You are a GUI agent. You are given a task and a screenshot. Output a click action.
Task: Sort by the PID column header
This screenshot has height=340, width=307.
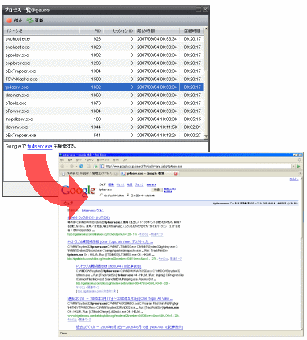91,31
